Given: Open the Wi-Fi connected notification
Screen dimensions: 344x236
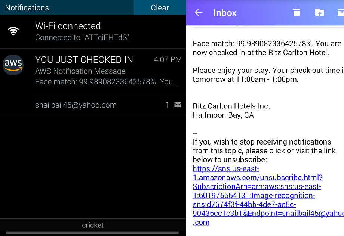Looking at the screenshot, I should [x=93, y=32].
